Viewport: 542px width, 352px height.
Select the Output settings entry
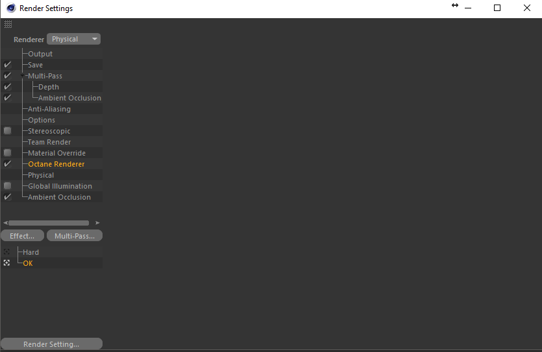[40, 54]
